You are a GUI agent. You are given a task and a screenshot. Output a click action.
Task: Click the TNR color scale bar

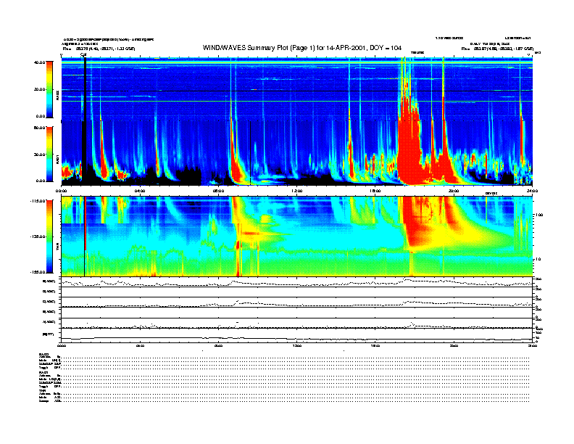coord(49,237)
